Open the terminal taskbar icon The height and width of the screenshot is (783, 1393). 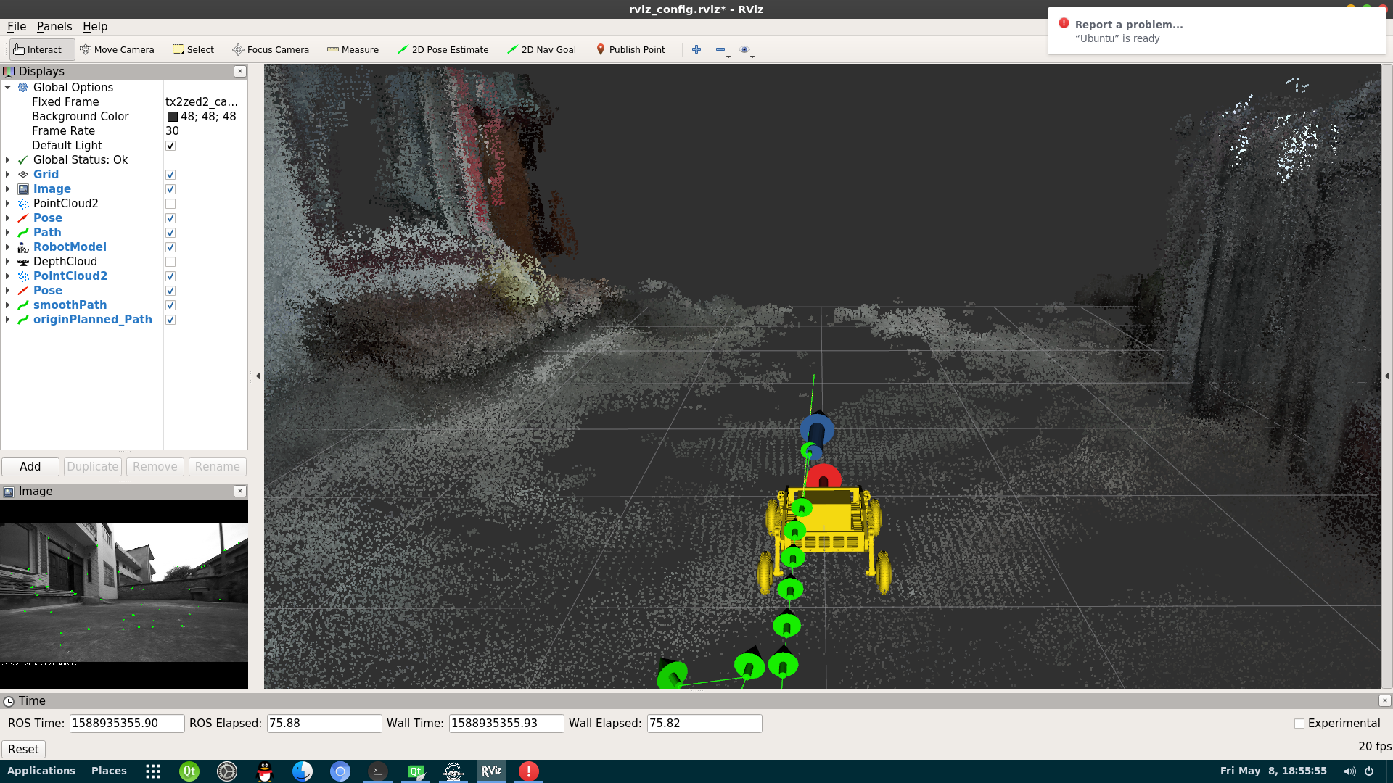pyautogui.click(x=378, y=771)
